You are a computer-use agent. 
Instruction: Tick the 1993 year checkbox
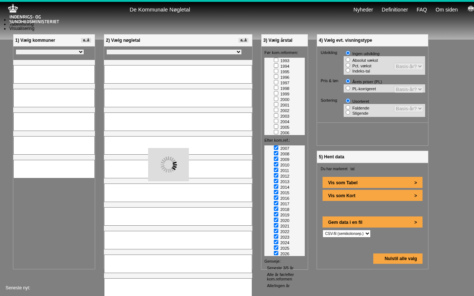276,60
